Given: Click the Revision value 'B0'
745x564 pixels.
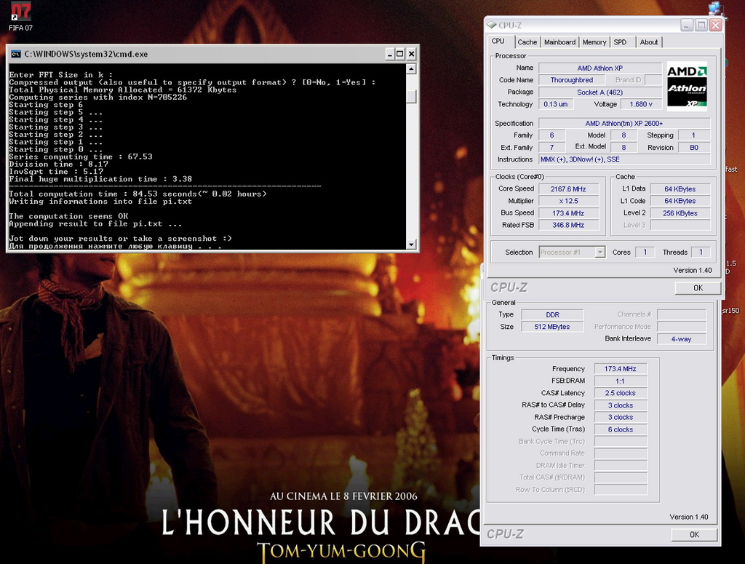Looking at the screenshot, I should tap(693, 147).
